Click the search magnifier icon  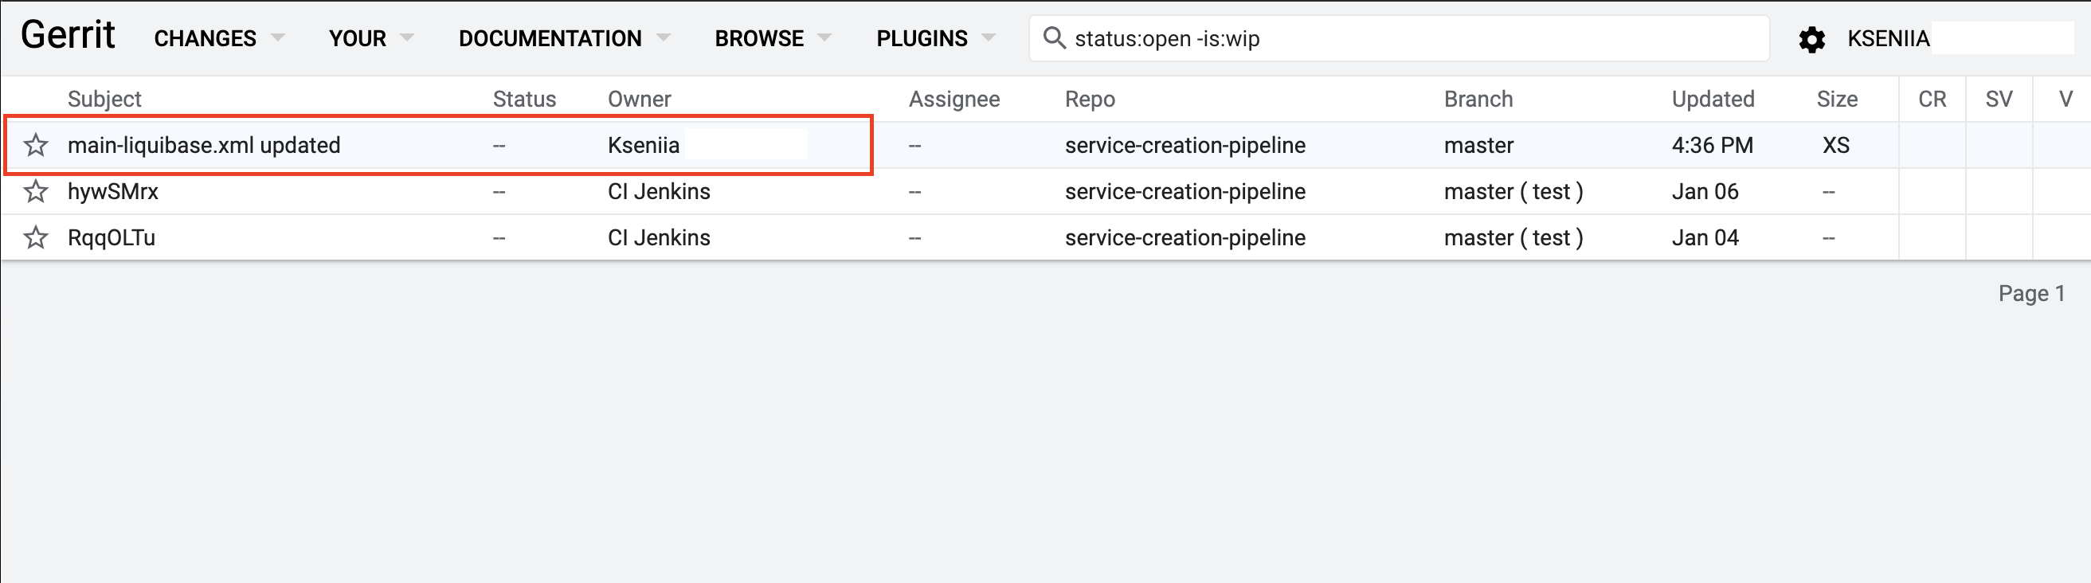coord(1053,38)
